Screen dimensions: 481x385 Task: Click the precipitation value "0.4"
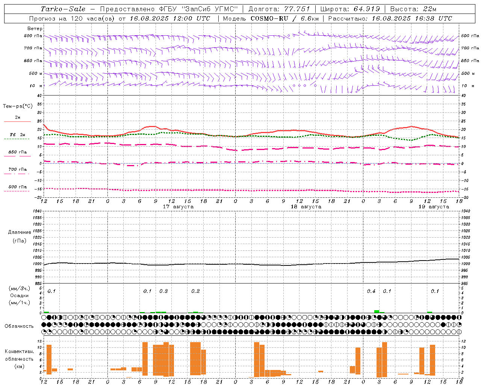pyautogui.click(x=371, y=291)
